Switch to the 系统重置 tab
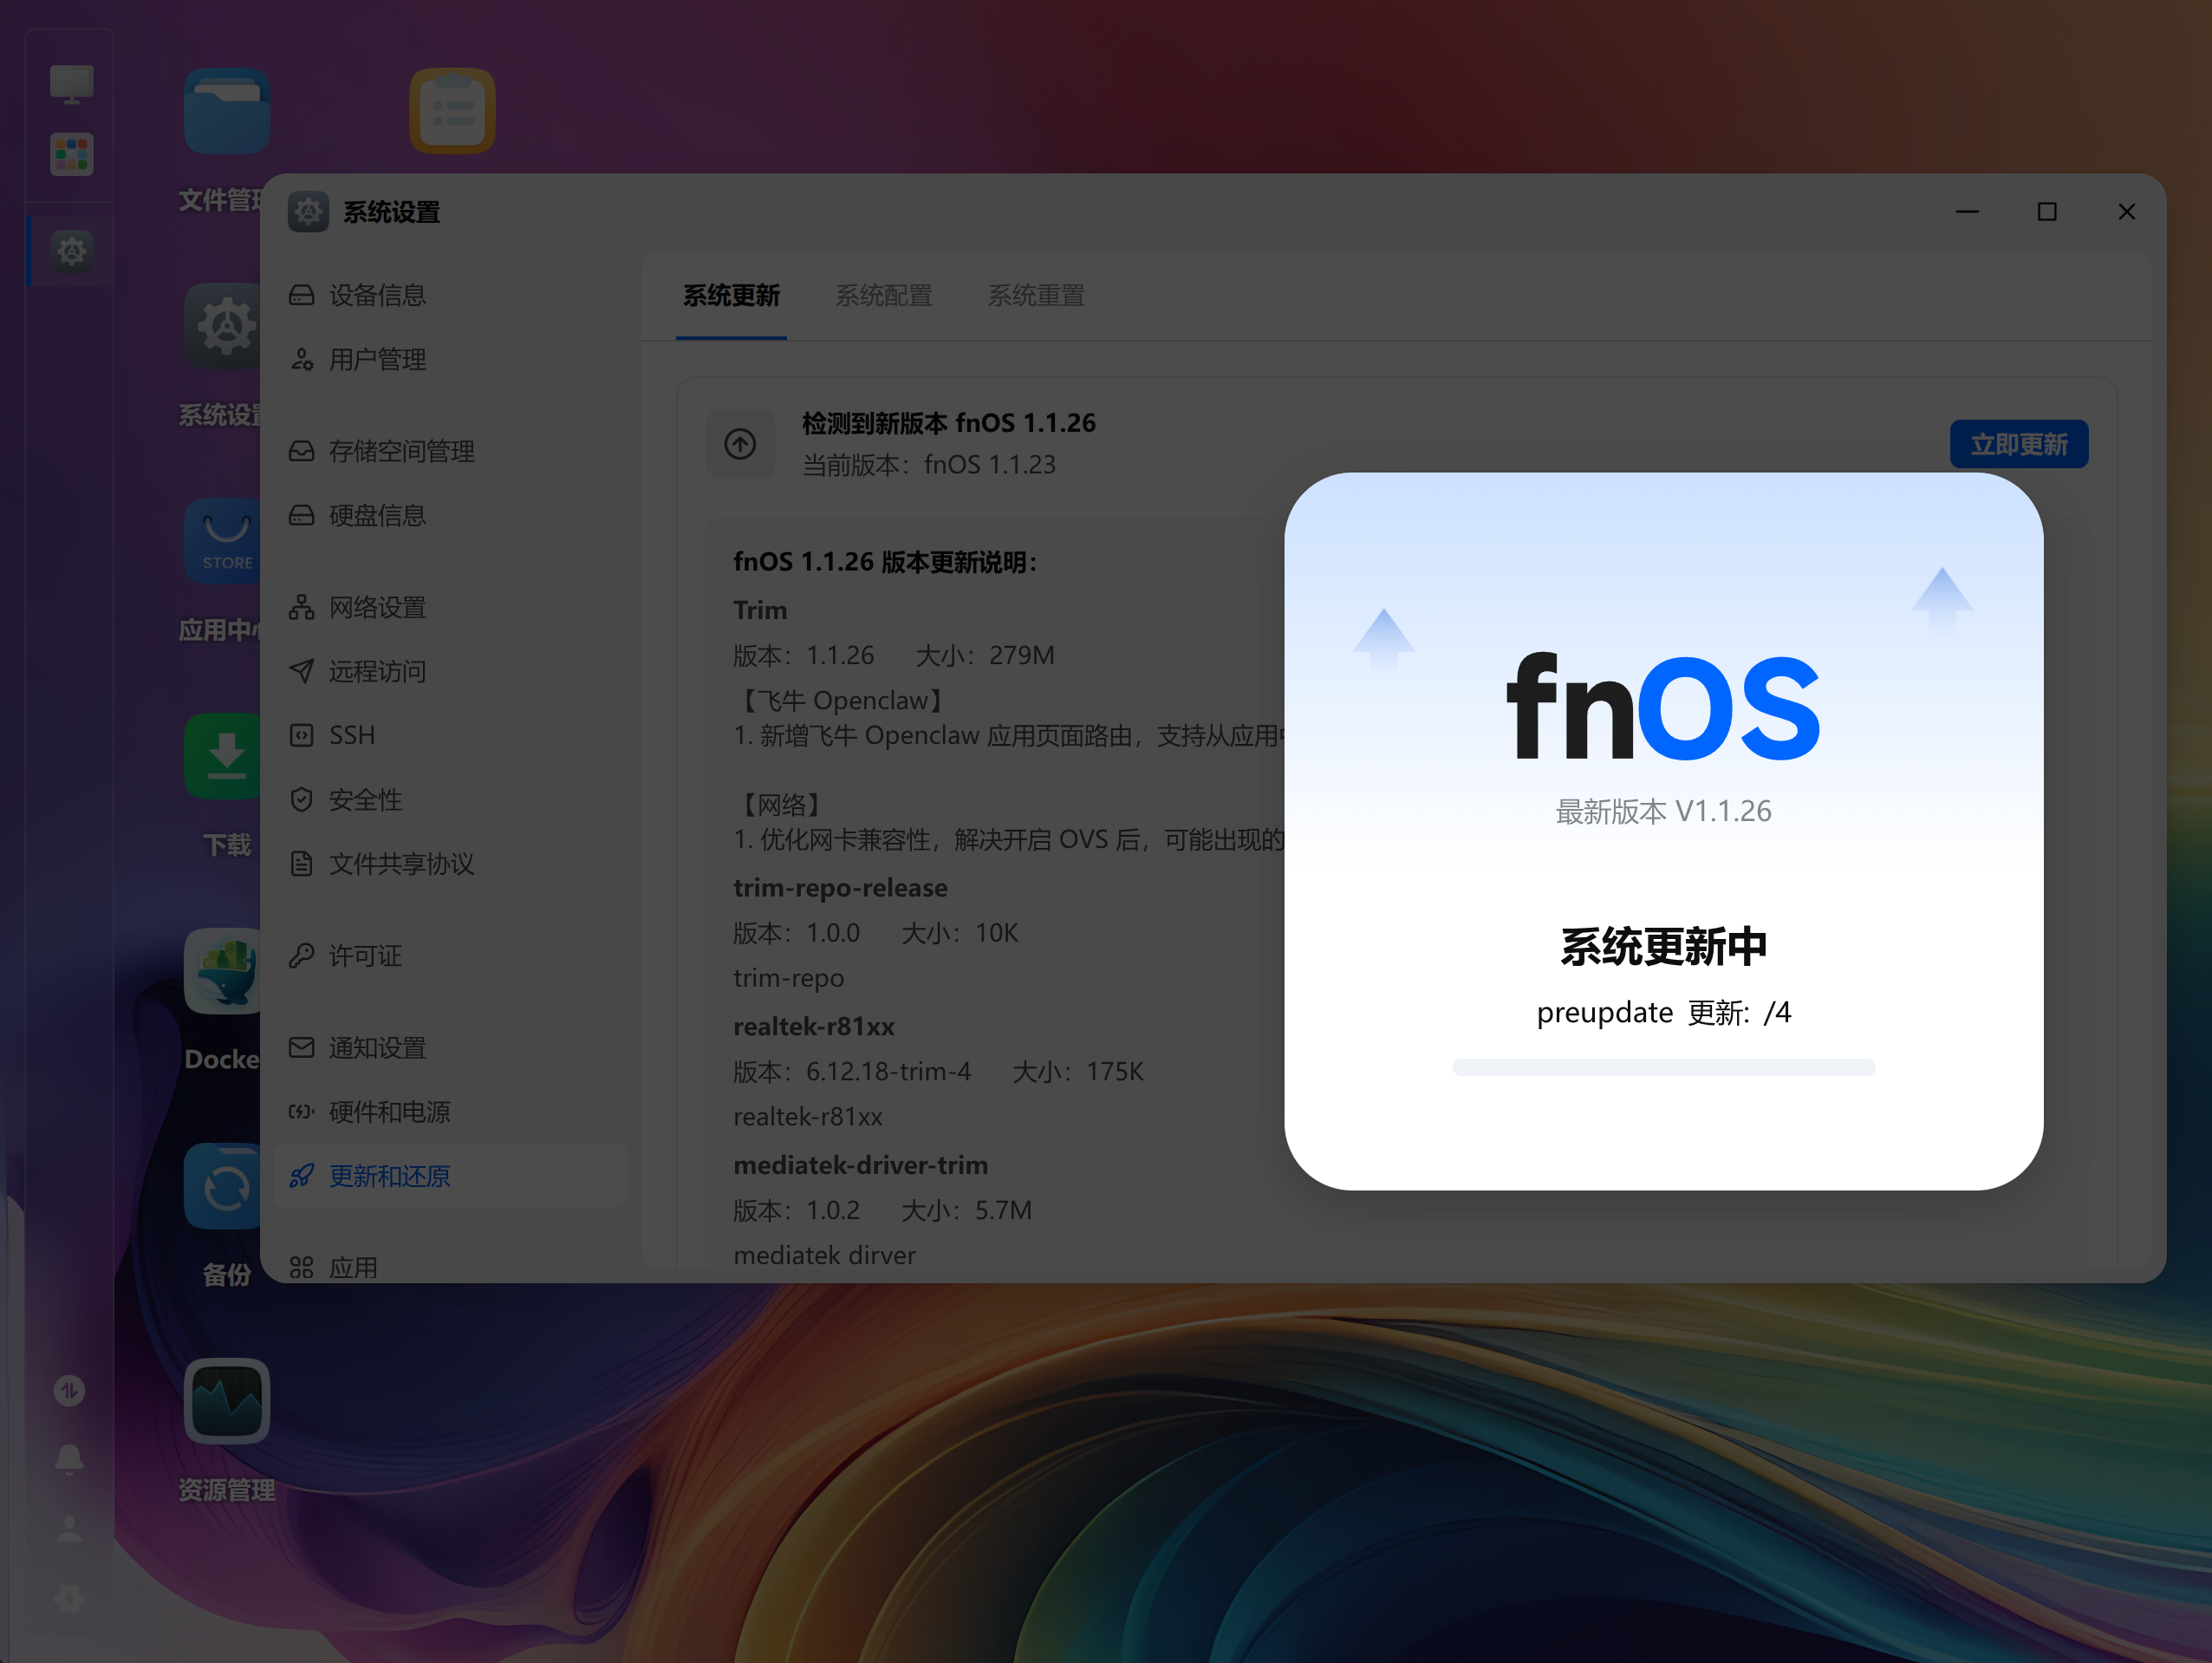The width and height of the screenshot is (2212, 1663). pos(1036,297)
